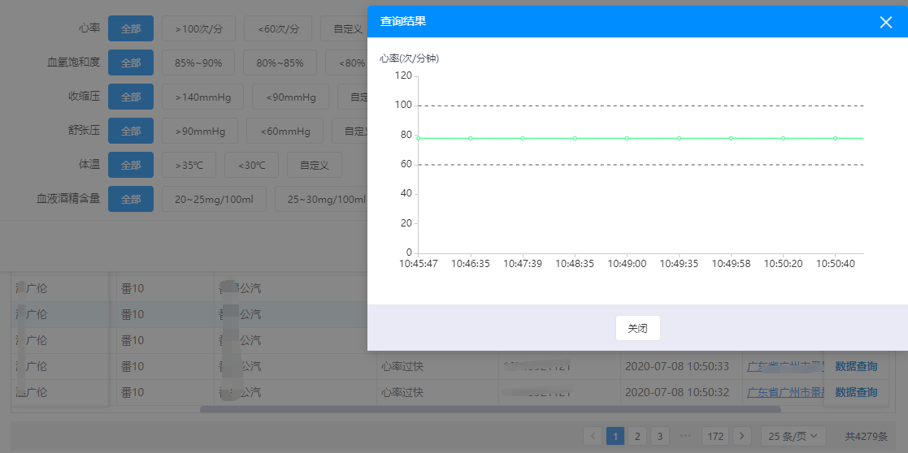Select page 3 in pagination

(x=659, y=436)
